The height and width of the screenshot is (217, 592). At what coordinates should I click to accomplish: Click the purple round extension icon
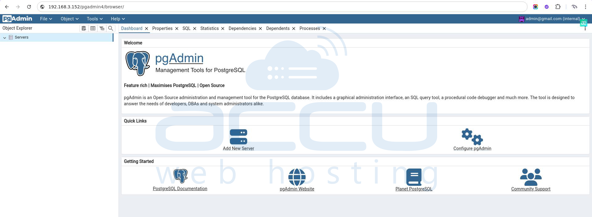point(547,7)
